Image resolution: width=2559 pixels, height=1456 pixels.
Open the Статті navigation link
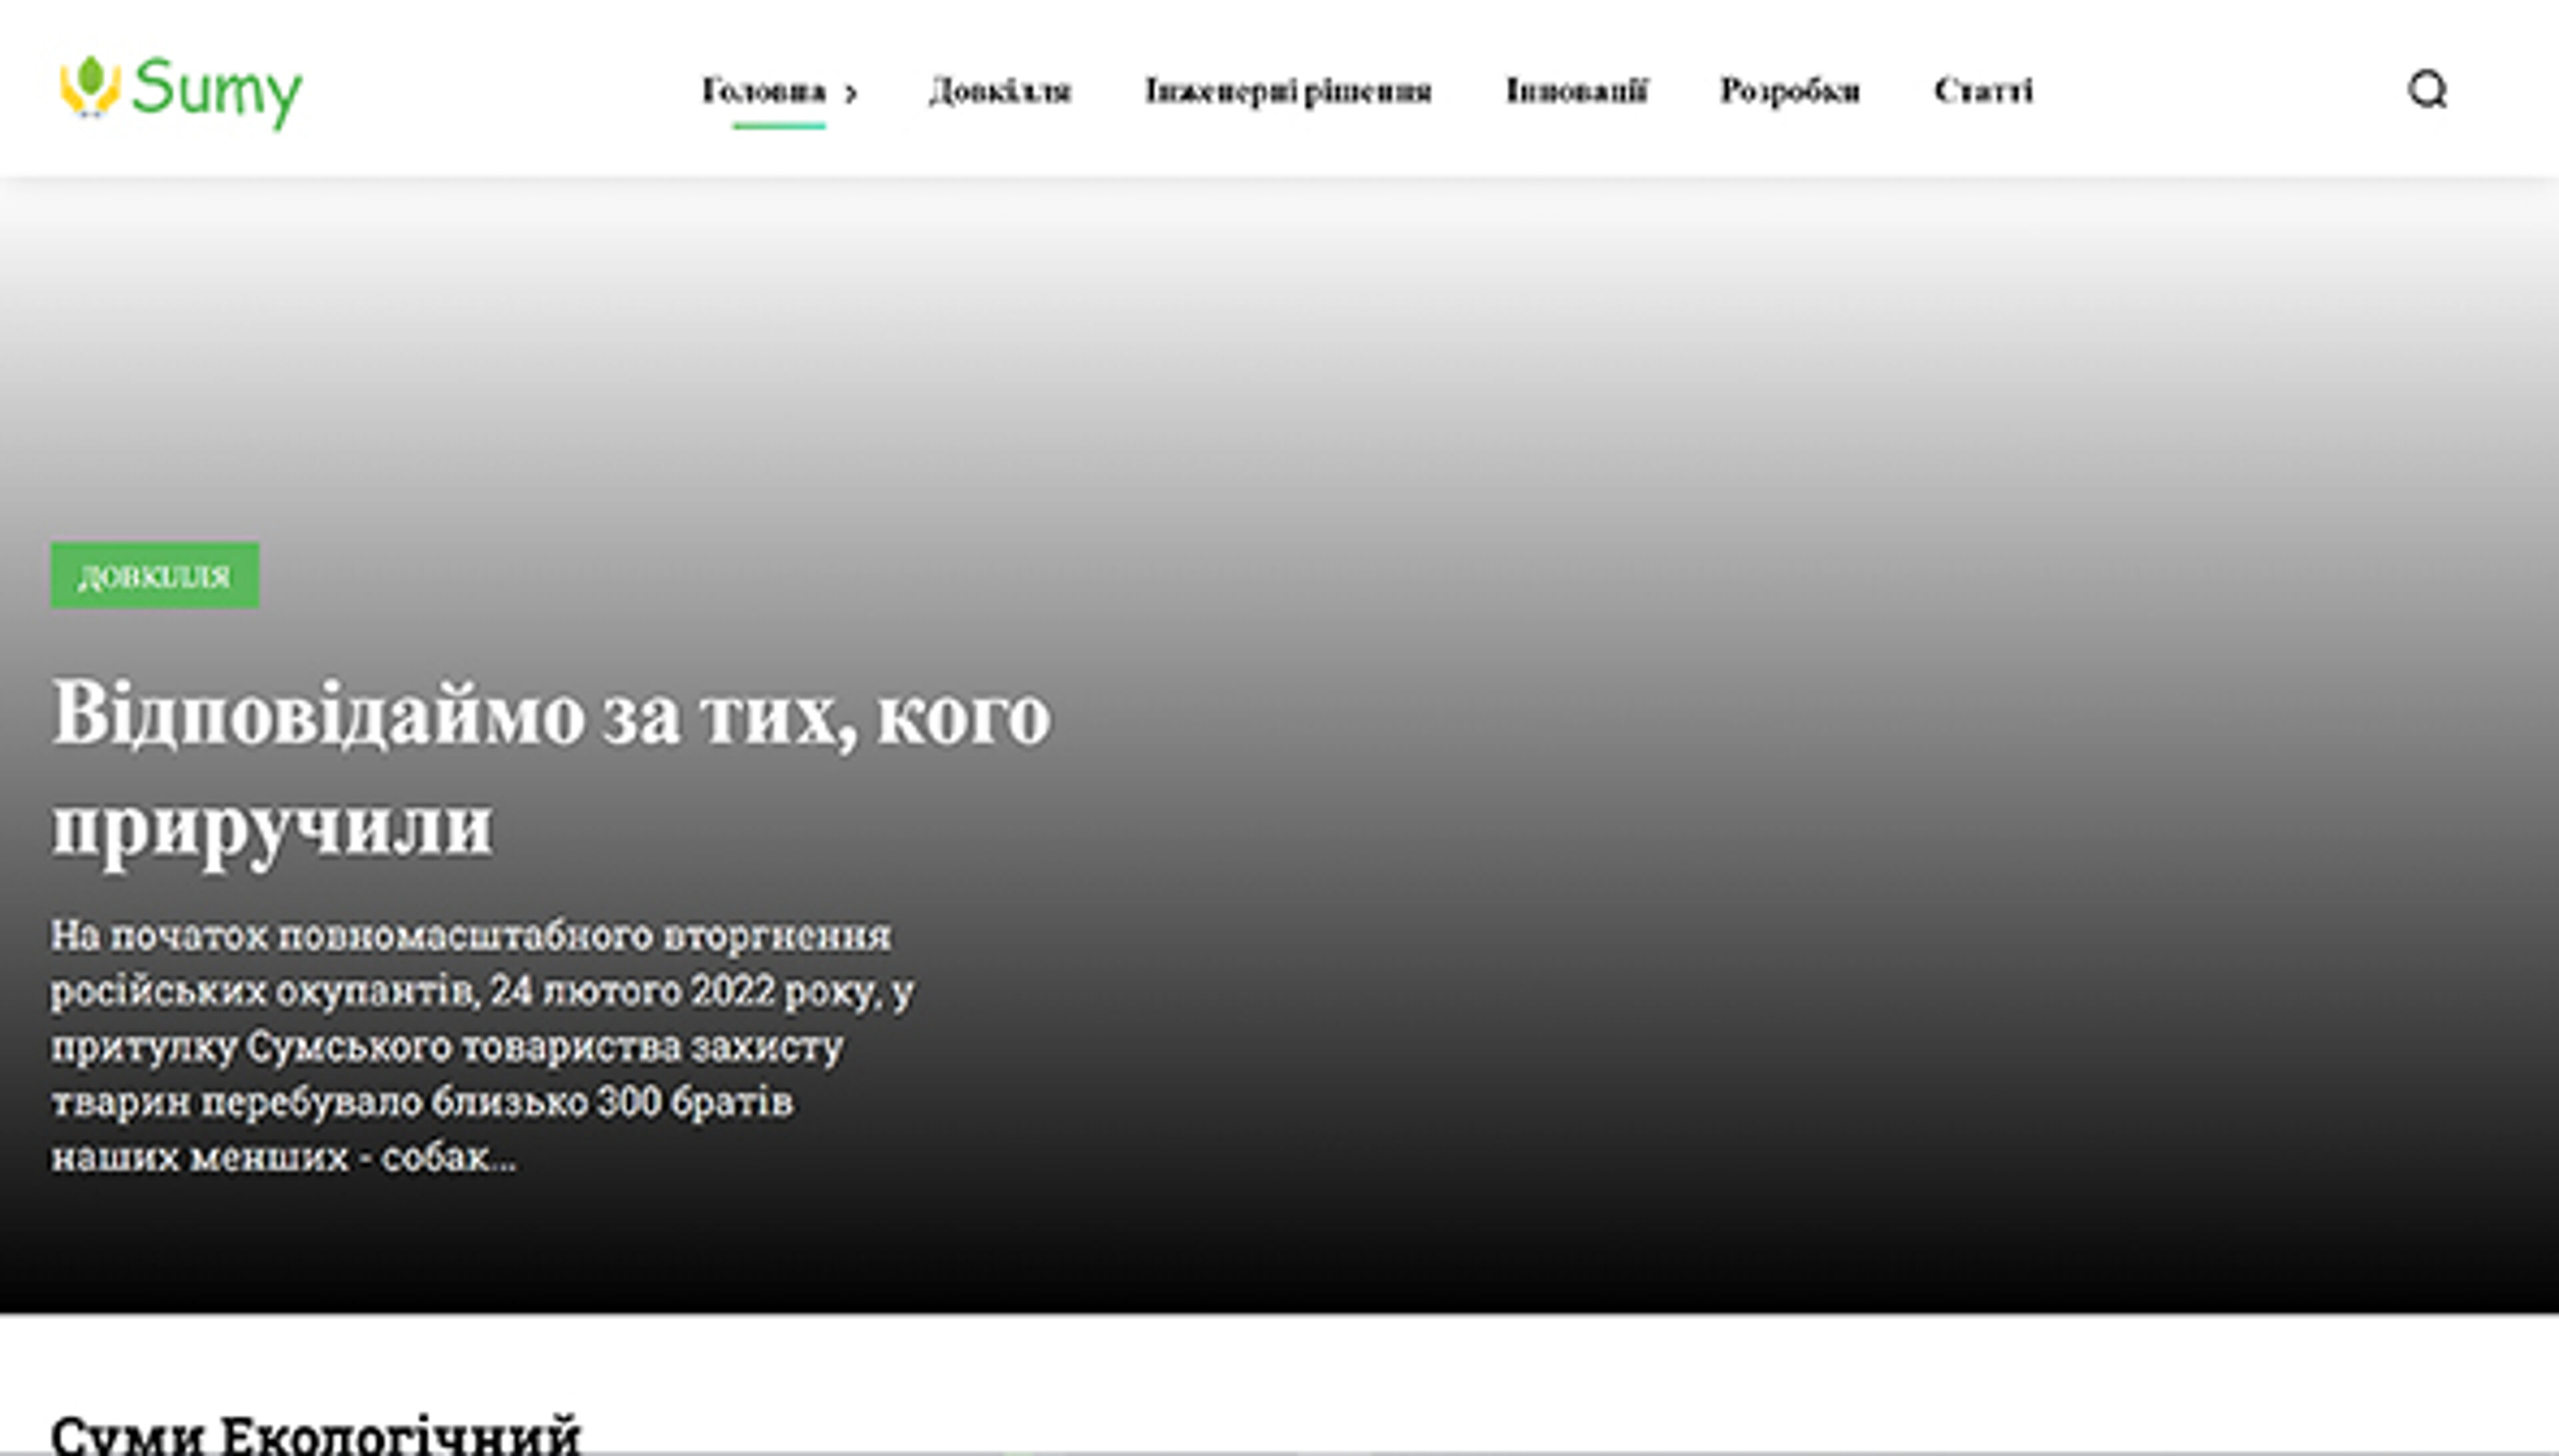pyautogui.click(x=1983, y=91)
